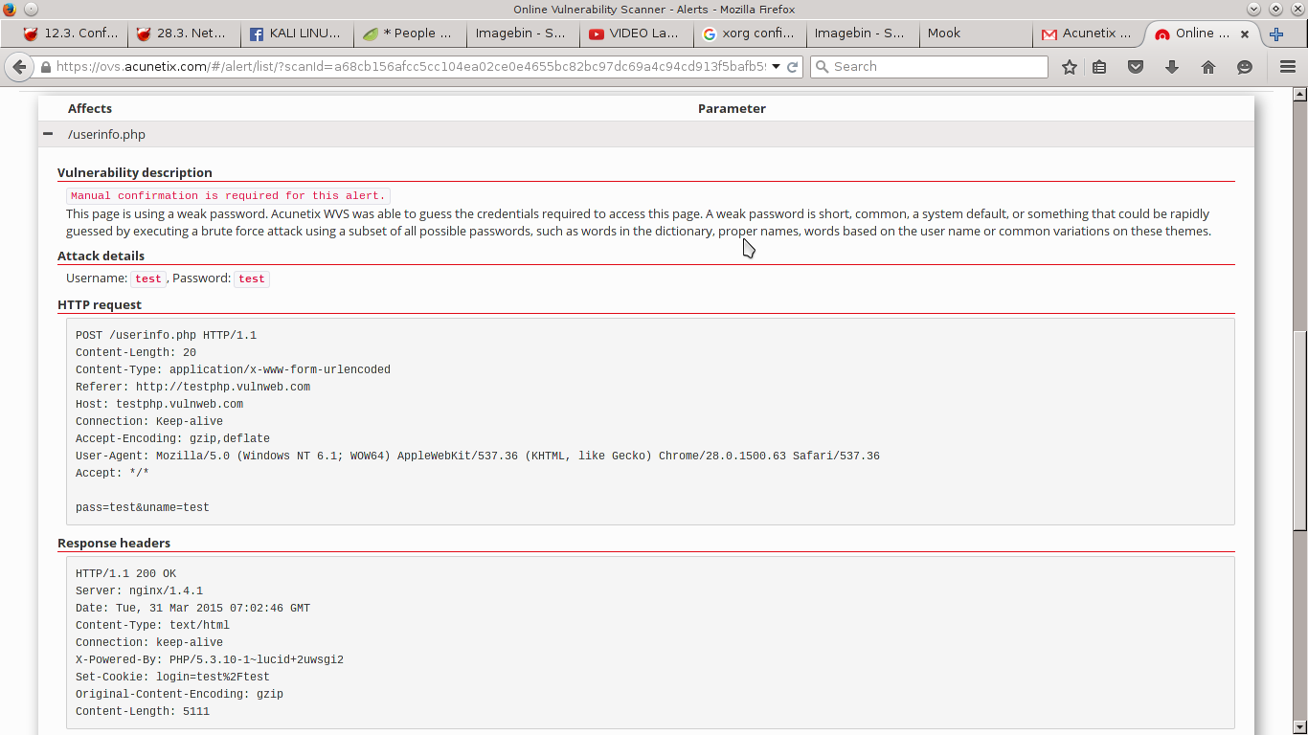The image size is (1308, 735).
Task: Open the chat smiley icon
Action: point(1245,67)
